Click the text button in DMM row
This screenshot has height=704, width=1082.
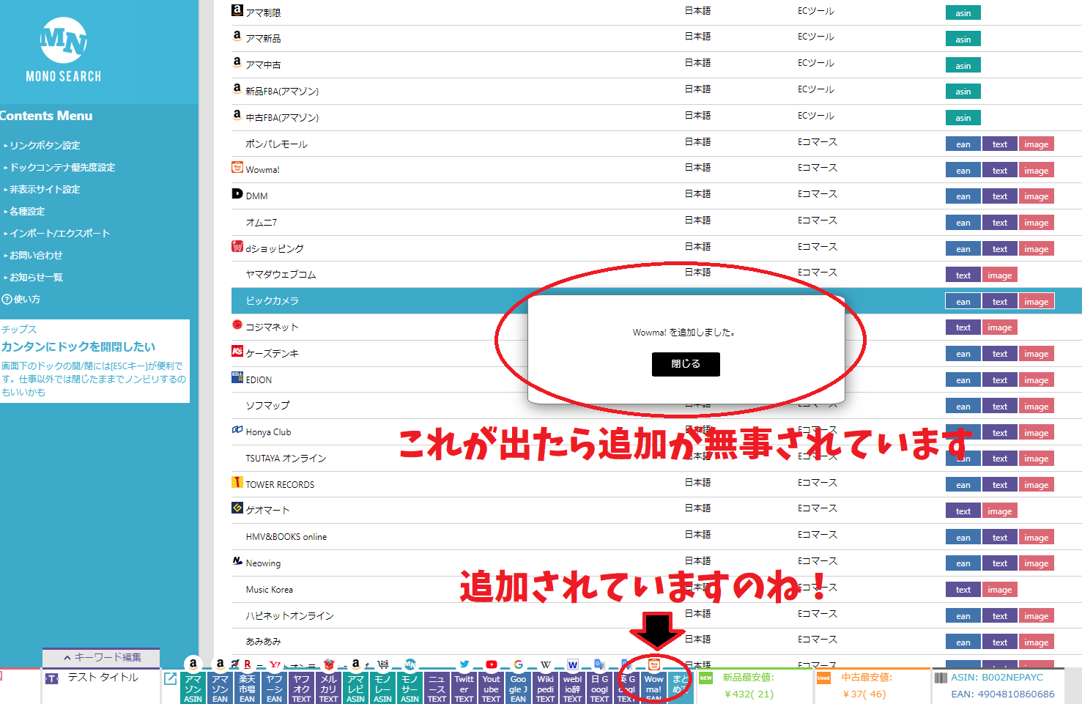[x=1000, y=196]
